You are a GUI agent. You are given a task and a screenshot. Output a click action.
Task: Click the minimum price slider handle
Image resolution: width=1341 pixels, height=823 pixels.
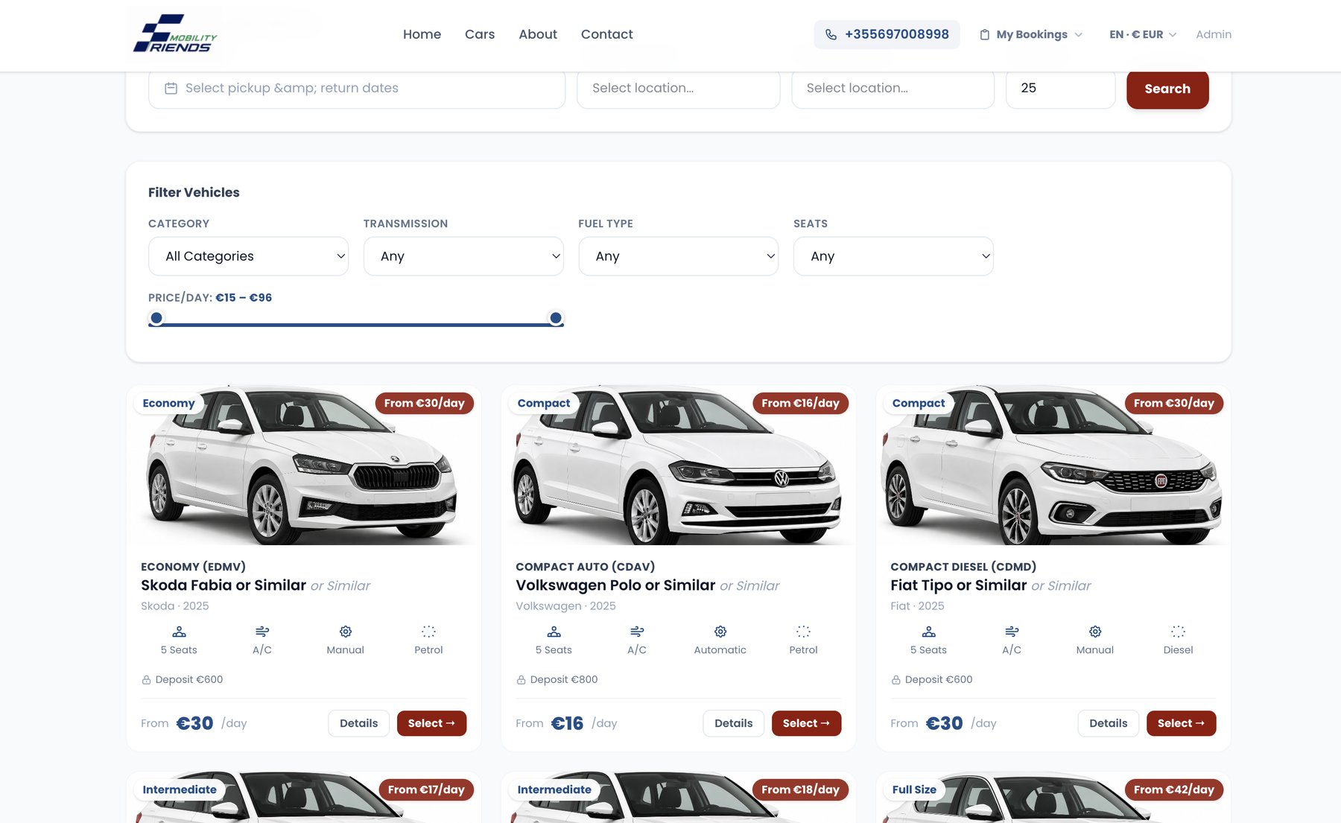[x=156, y=318]
